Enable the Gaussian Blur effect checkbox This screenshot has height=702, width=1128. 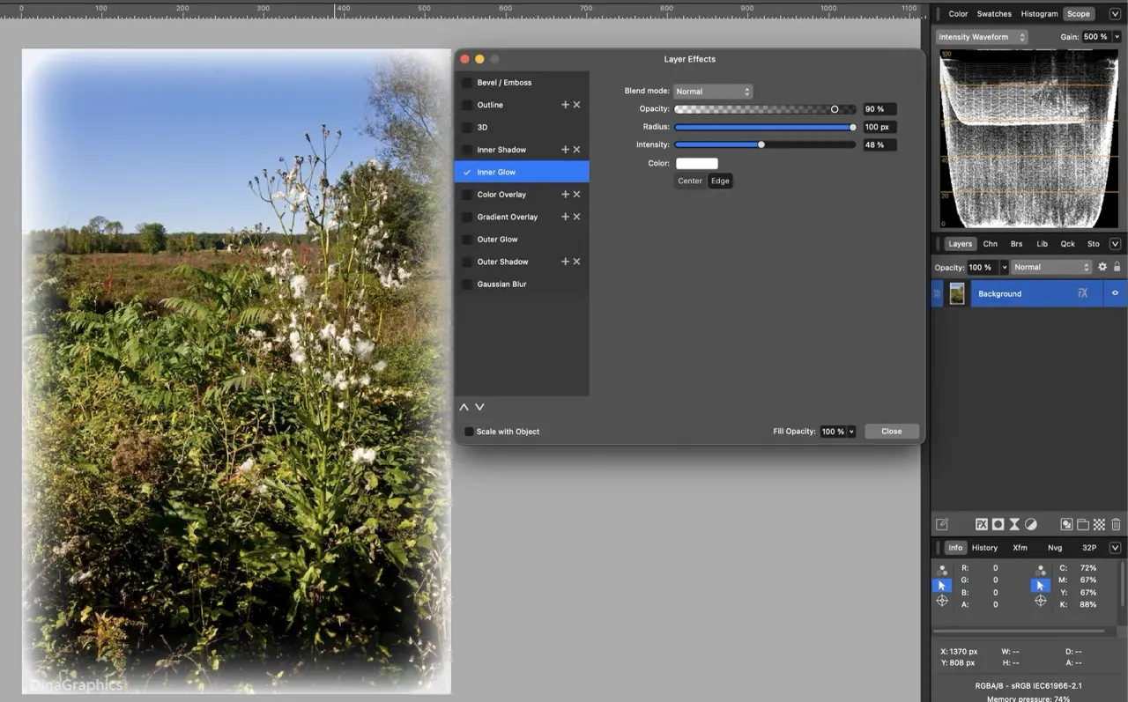click(467, 284)
